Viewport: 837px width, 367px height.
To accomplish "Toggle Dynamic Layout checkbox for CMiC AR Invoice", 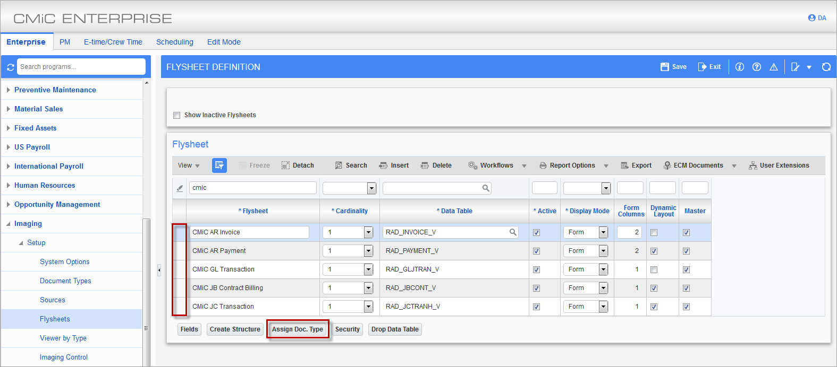I will coord(654,232).
